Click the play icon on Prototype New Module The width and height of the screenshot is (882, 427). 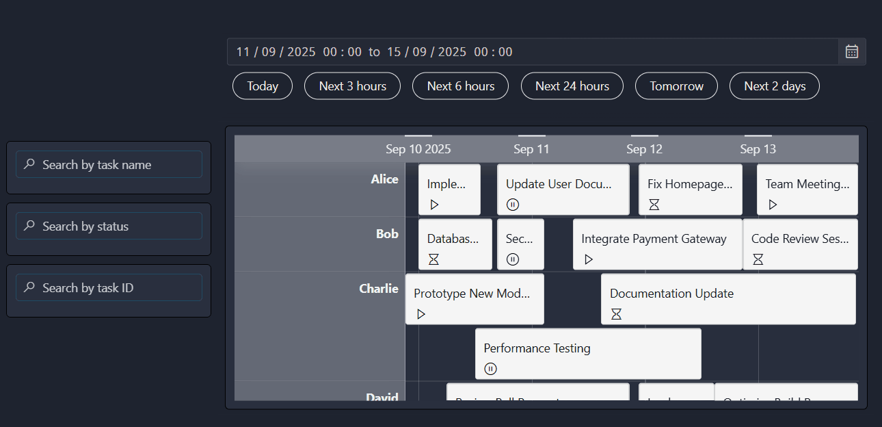(422, 313)
